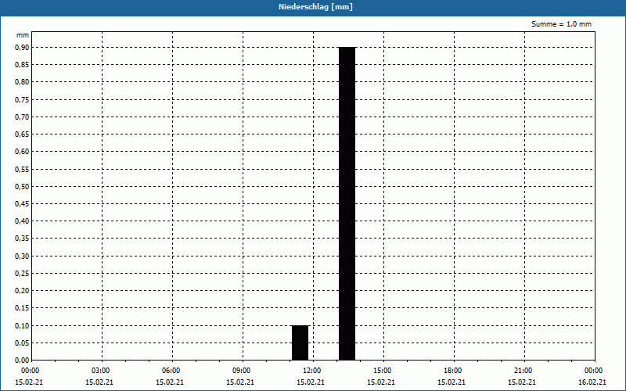Select the 00:00 label above 16.02.21
626x391 pixels.
click(594, 371)
